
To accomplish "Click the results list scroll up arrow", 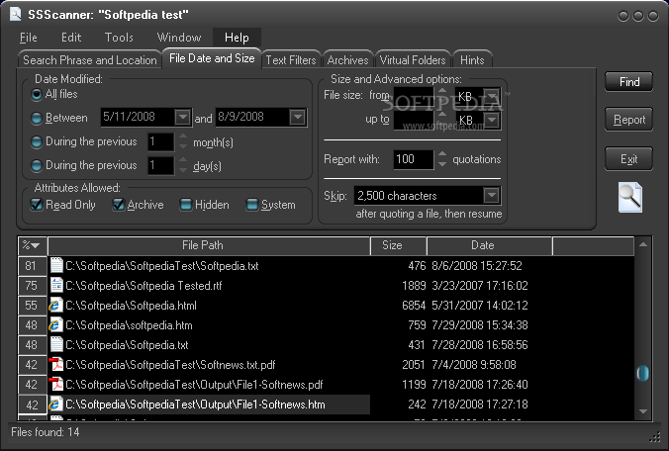I will click(643, 244).
